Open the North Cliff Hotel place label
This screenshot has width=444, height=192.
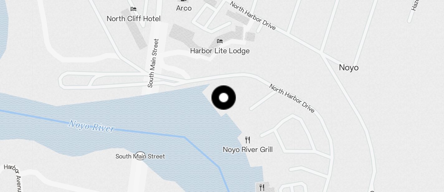pyautogui.click(x=133, y=19)
